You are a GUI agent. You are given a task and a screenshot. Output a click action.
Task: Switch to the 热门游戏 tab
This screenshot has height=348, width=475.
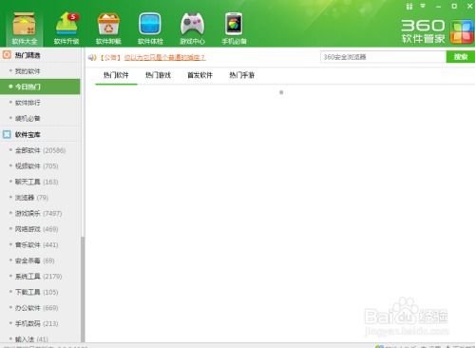tap(158, 75)
